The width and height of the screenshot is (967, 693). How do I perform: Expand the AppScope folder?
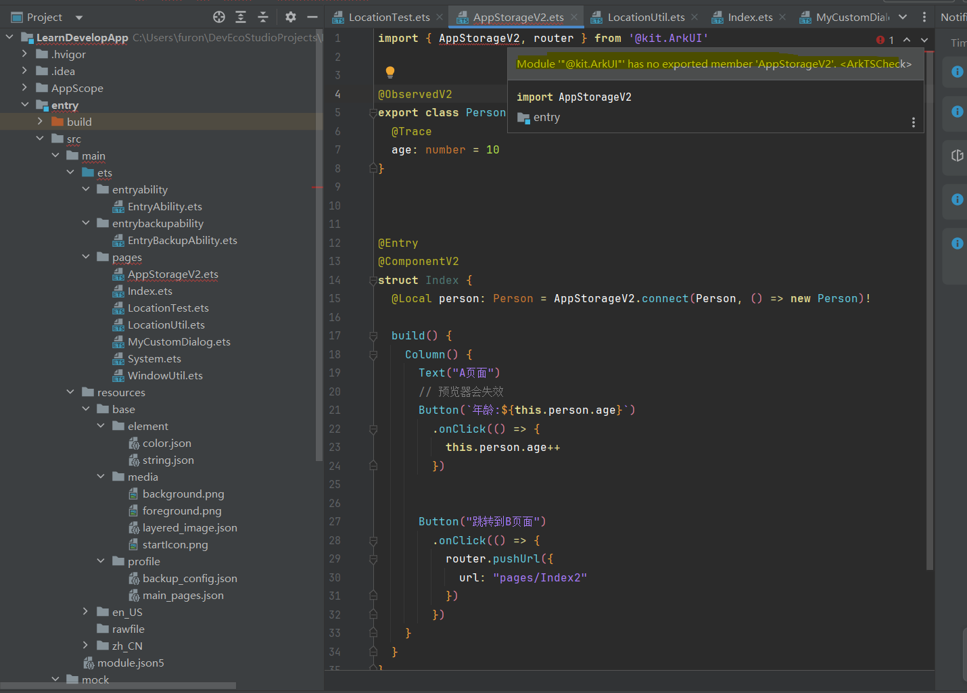tap(24, 87)
